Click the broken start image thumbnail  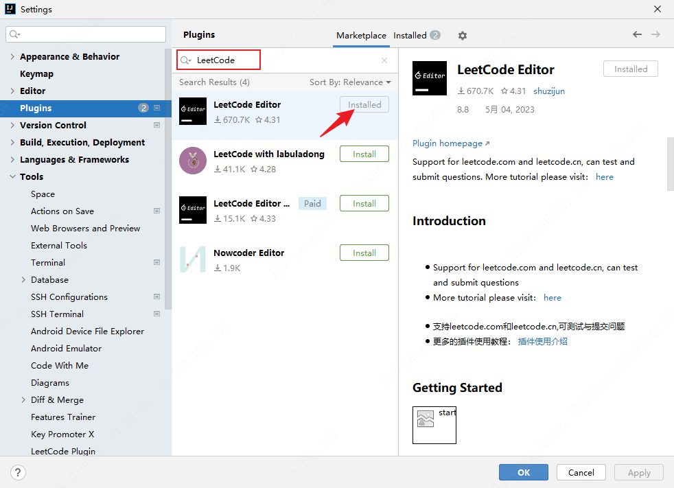[434, 425]
